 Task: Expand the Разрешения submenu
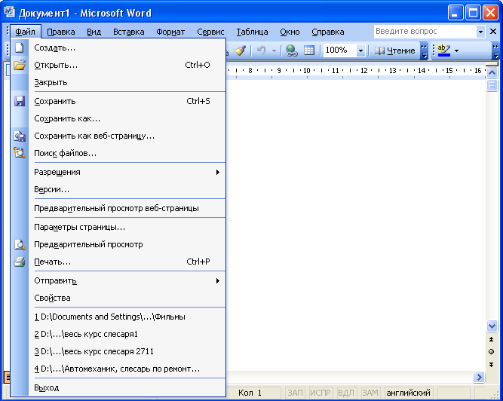118,172
